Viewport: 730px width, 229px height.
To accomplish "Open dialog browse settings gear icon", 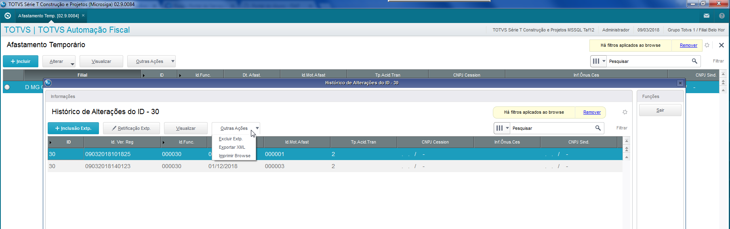I will click(x=625, y=112).
